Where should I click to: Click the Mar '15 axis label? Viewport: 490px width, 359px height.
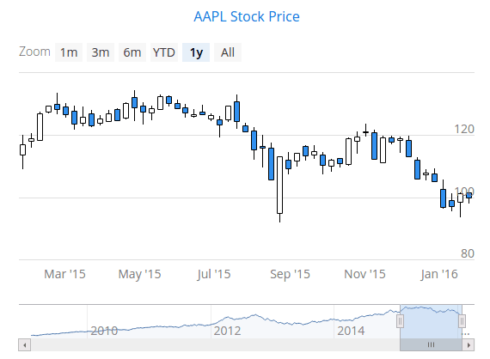click(64, 274)
